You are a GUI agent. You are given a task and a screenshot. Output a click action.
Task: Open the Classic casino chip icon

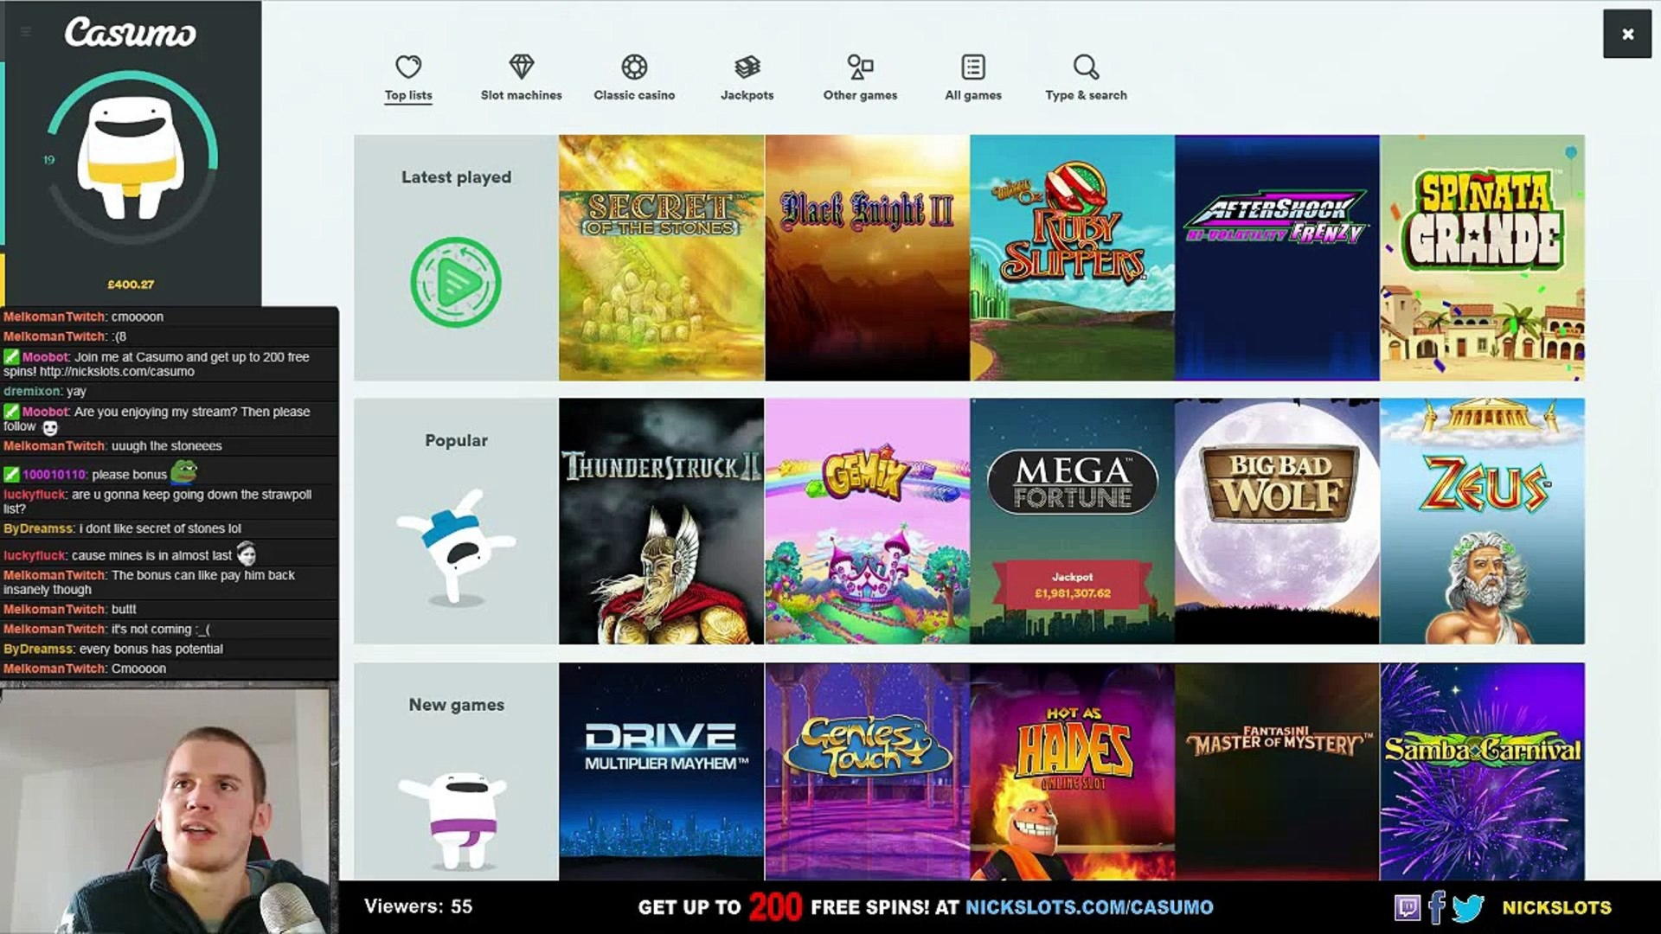[x=634, y=67]
